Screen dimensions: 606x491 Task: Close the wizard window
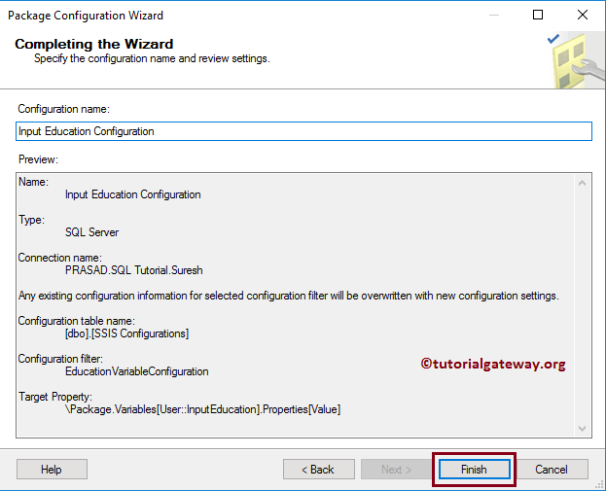click(x=583, y=15)
